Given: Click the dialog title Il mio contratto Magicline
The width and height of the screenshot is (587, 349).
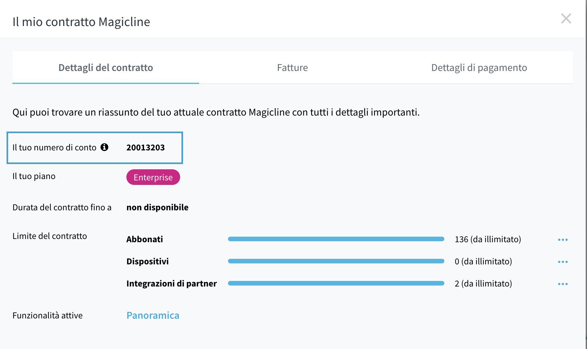Looking at the screenshot, I should 81,22.
